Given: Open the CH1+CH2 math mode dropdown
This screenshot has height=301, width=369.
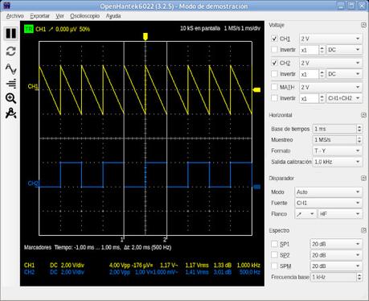Looking at the screenshot, I should pyautogui.click(x=344, y=98).
